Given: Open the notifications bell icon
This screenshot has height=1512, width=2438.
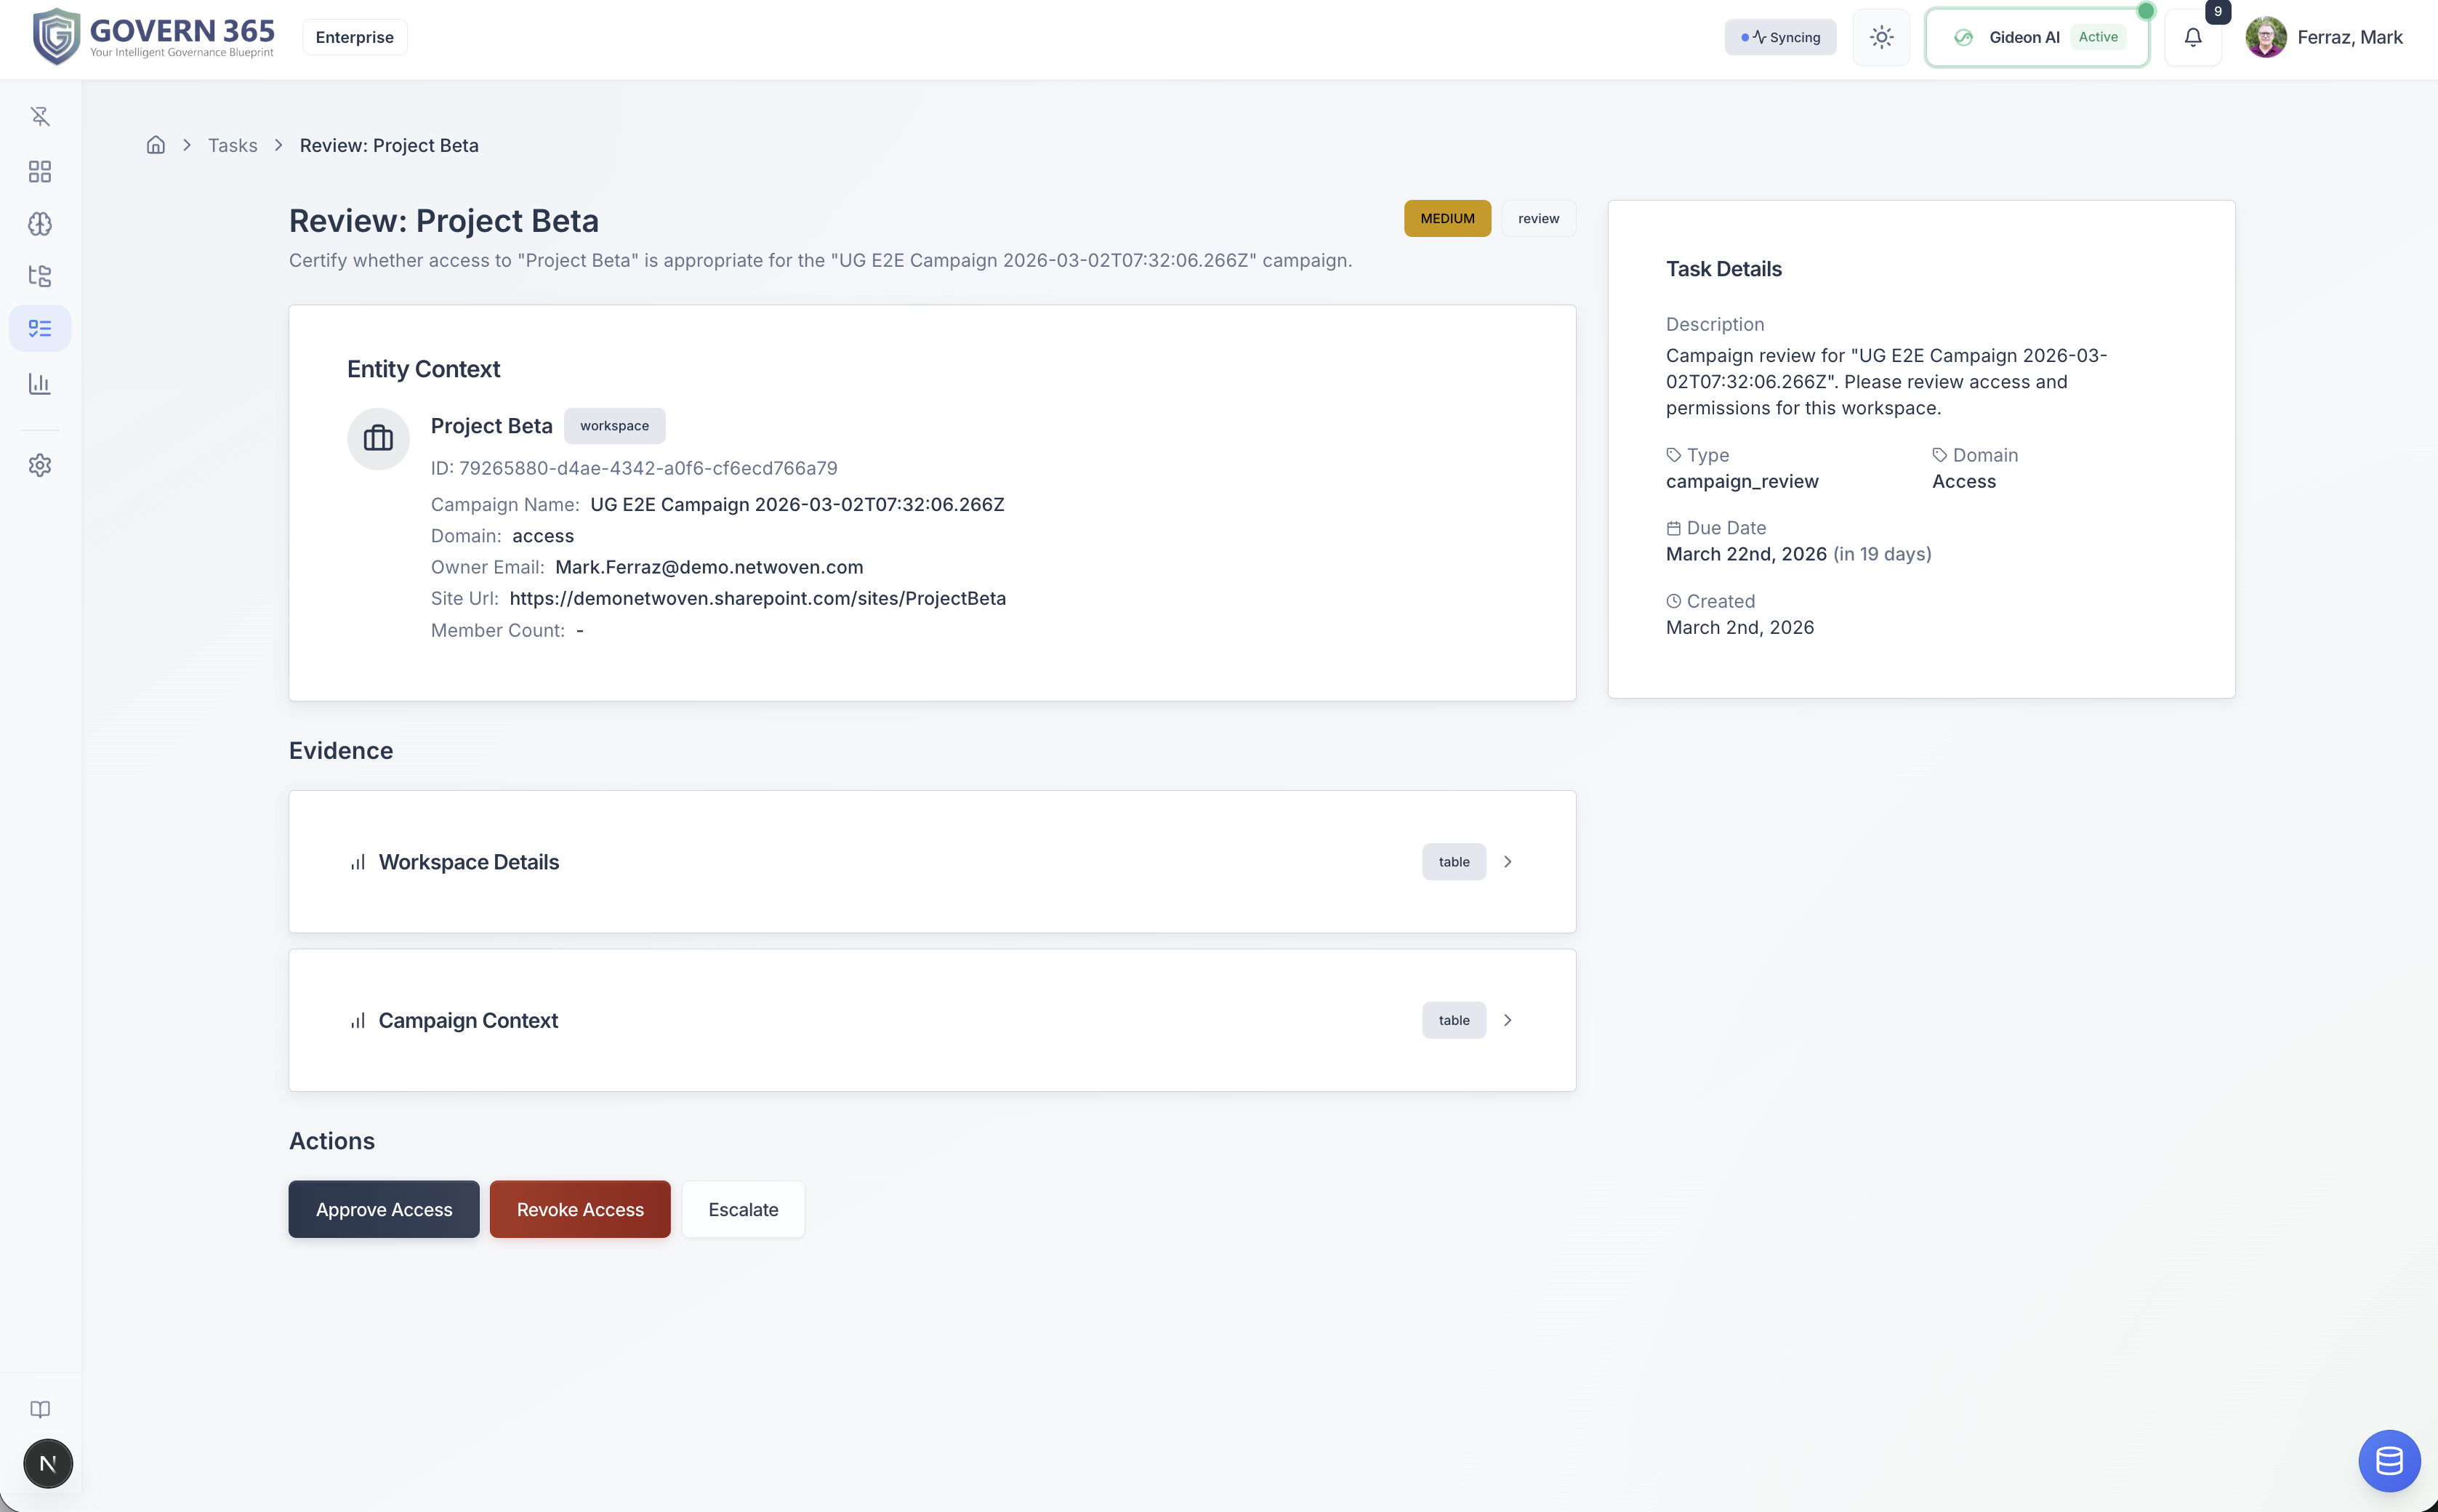Looking at the screenshot, I should pos(2192,38).
